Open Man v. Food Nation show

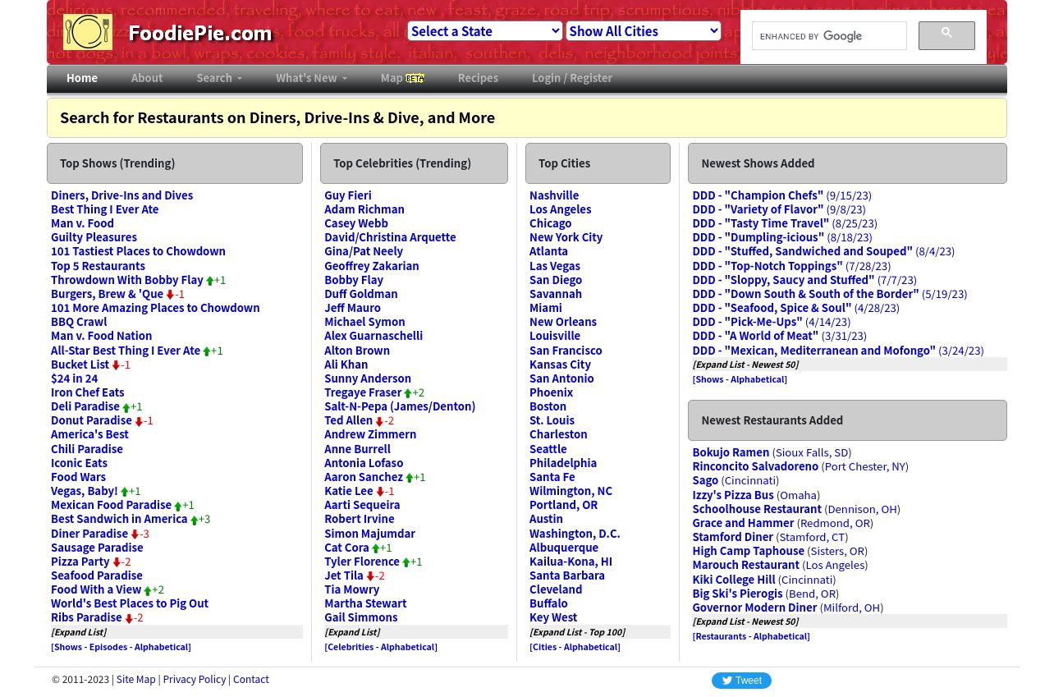(101, 336)
